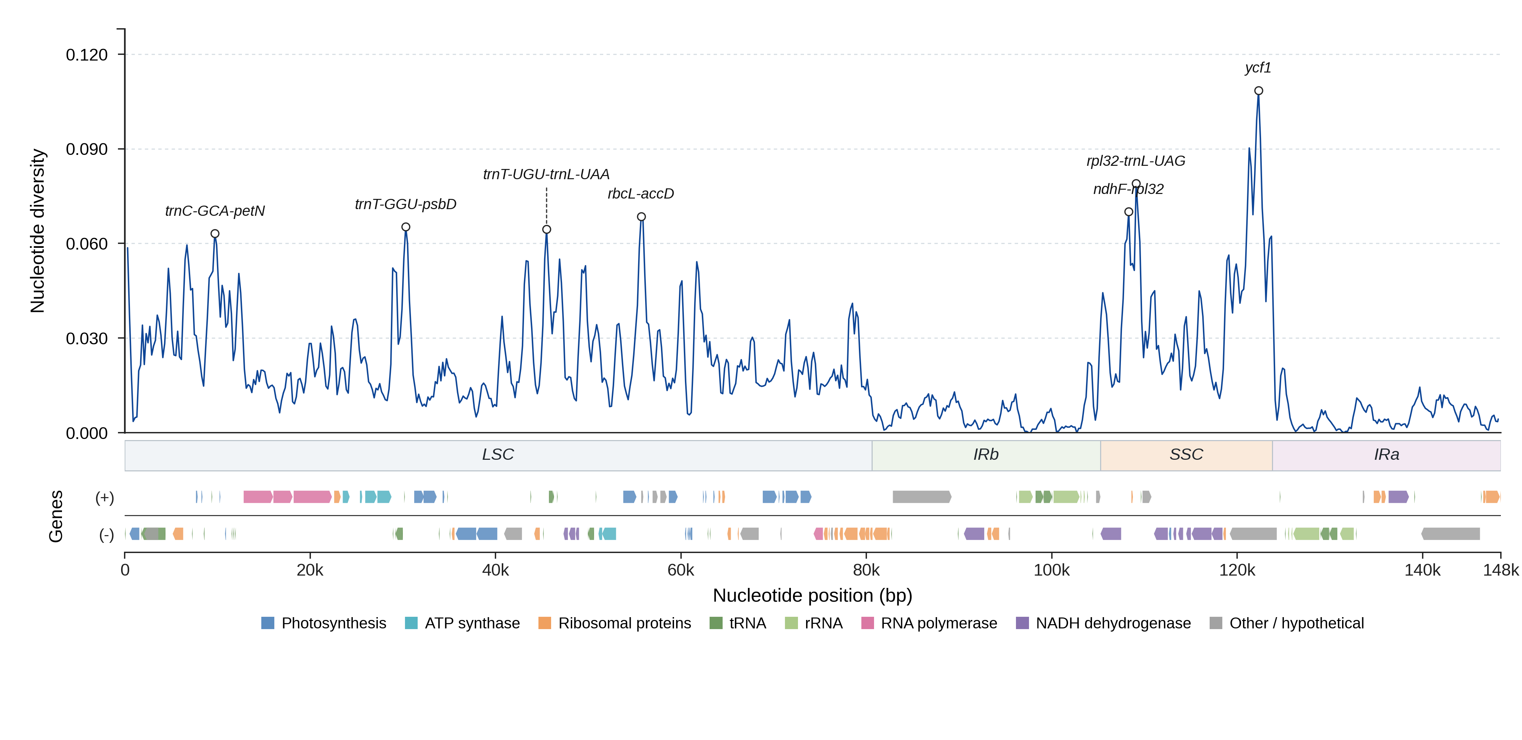1522x740 pixels.
Task: Click the '140k' x-axis tick label
Action: point(1422,571)
